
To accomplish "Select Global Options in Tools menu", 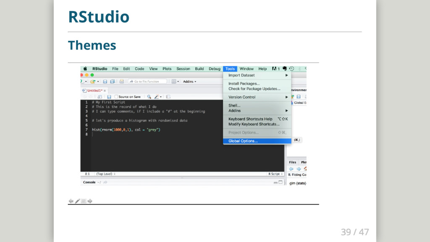I will pos(243,141).
